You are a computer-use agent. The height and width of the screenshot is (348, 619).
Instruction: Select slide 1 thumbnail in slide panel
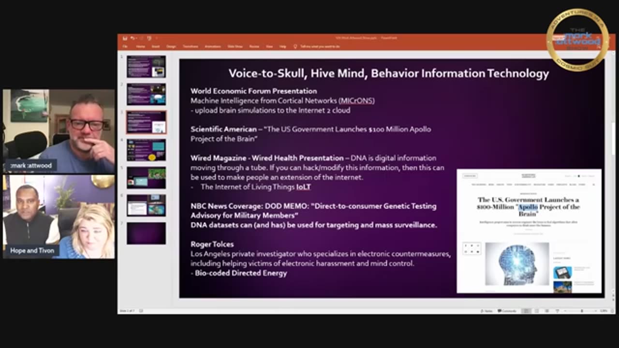[146, 67]
